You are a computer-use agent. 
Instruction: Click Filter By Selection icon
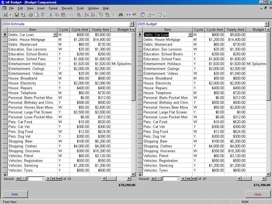[x=101, y=15]
